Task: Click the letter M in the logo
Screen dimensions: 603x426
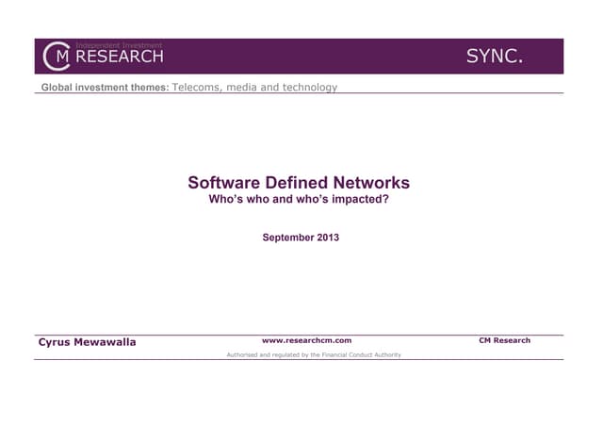Action: click(x=61, y=57)
